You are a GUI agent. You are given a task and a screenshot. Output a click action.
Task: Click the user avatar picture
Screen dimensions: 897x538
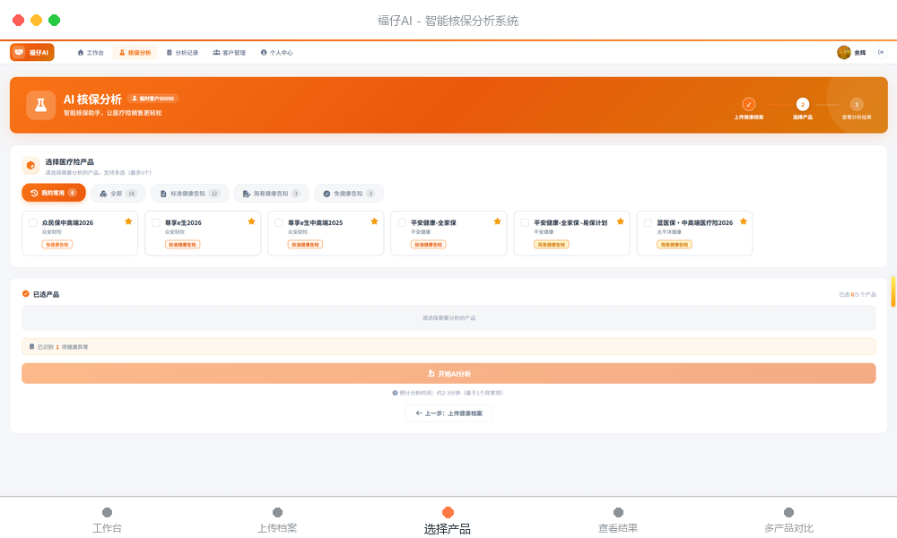844,53
